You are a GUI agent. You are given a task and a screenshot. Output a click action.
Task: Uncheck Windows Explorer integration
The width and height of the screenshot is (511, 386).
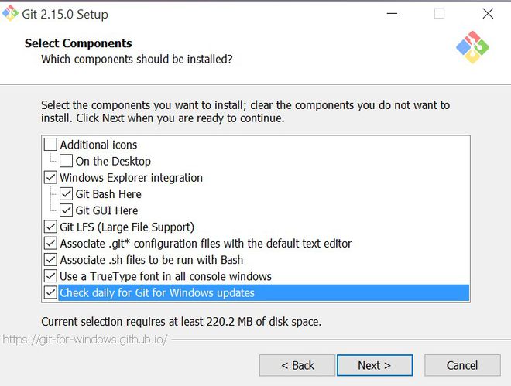click(51, 178)
